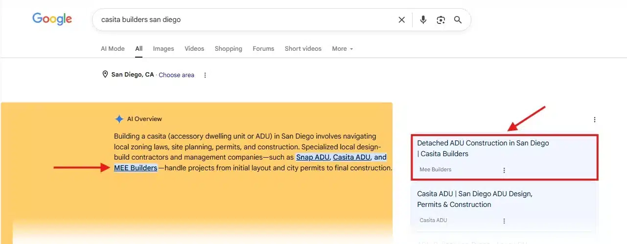Open Detached ADU Construction in San Diego card
Viewport: 627px width, 244px height.
tap(504, 158)
